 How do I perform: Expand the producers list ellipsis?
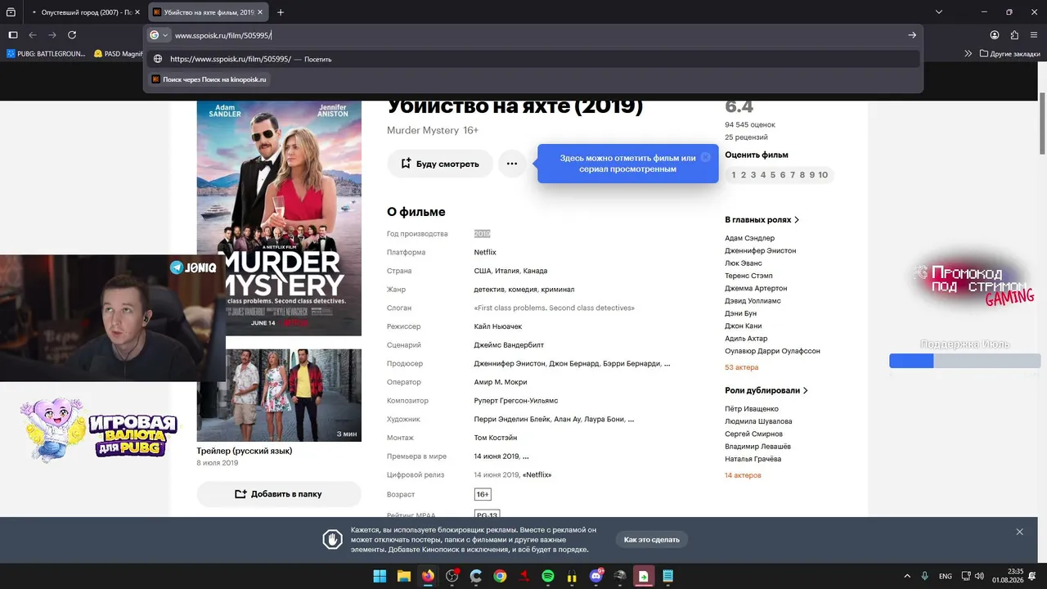[667, 364]
